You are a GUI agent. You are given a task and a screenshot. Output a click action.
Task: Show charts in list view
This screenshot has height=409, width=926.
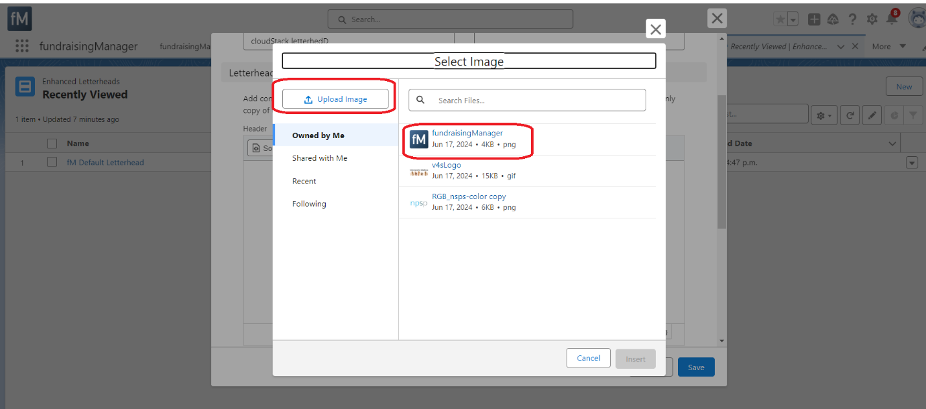894,115
